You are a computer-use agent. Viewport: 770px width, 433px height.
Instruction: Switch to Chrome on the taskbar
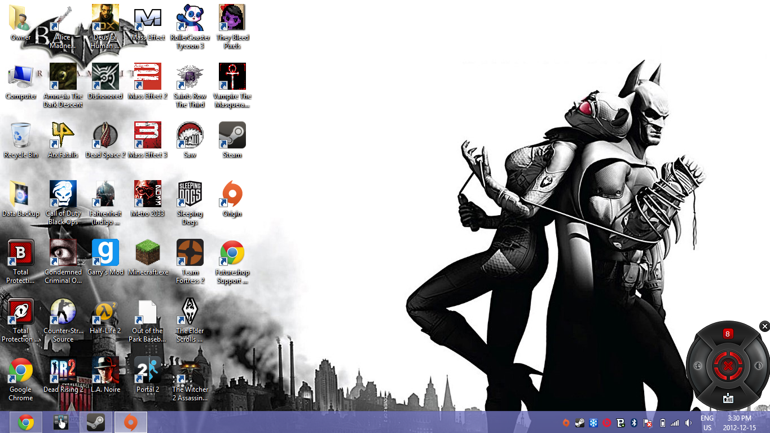(x=25, y=422)
